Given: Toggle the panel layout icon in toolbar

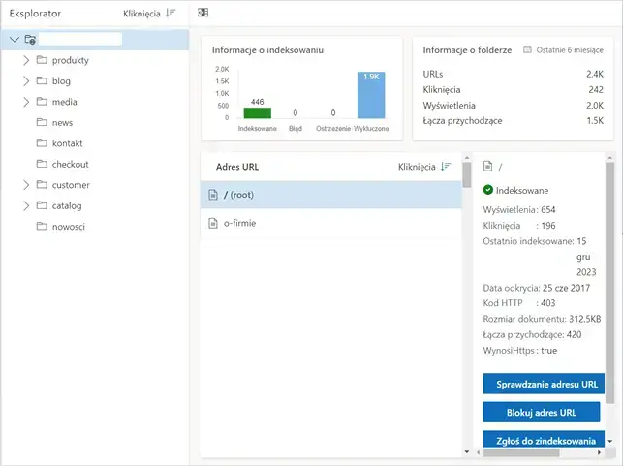Looking at the screenshot, I should click(202, 14).
